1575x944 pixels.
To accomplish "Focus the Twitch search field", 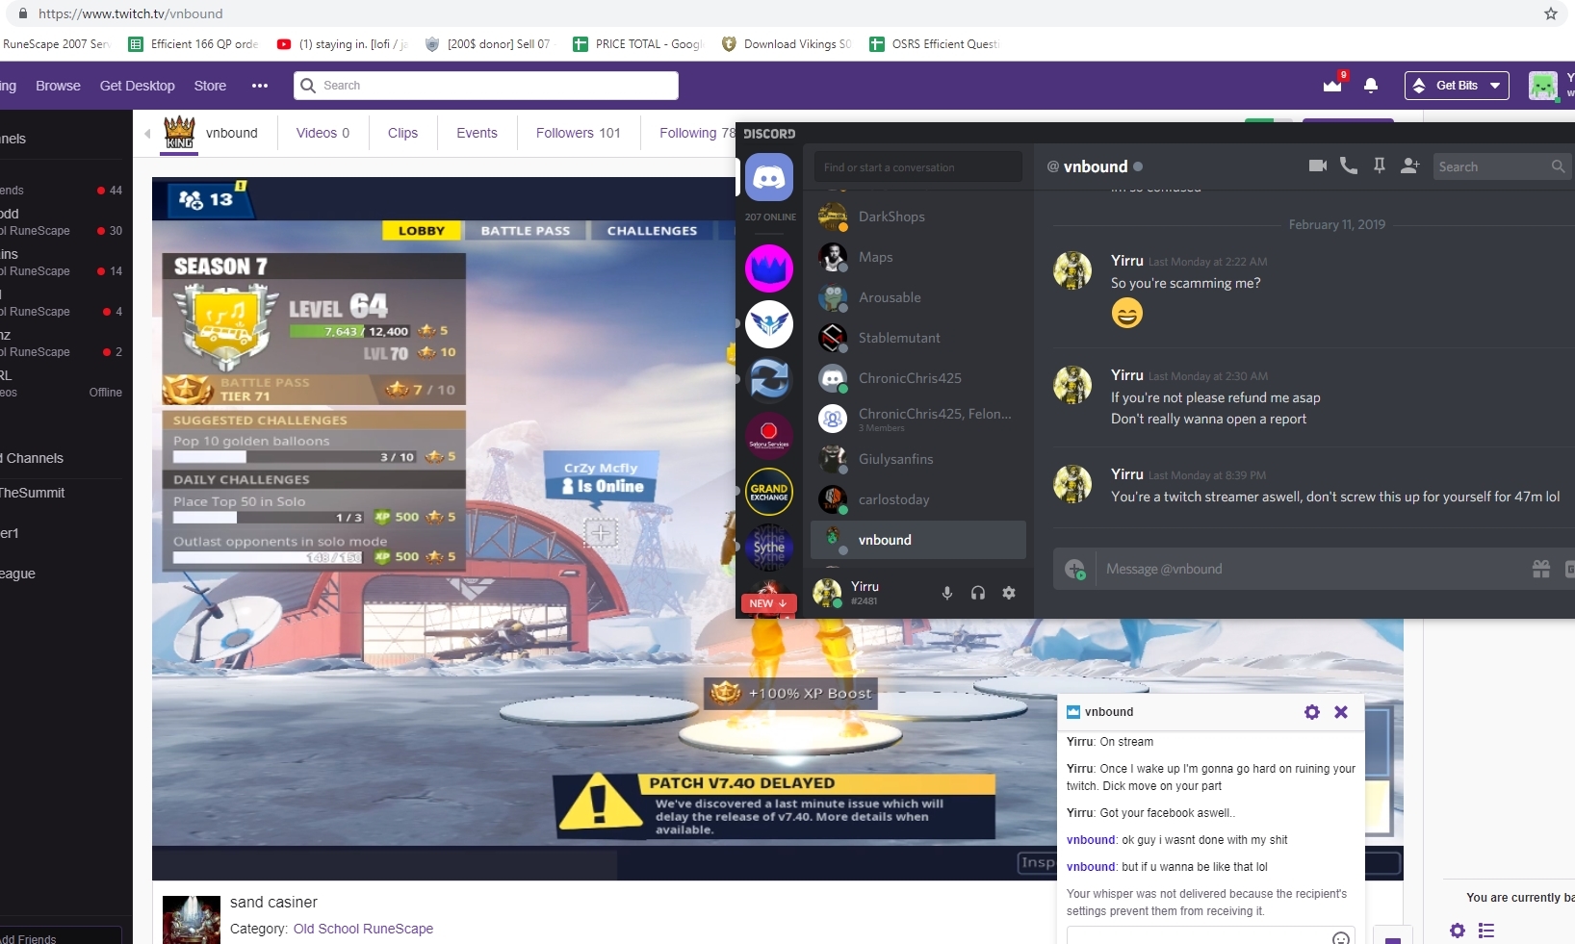I will pyautogui.click(x=485, y=86).
